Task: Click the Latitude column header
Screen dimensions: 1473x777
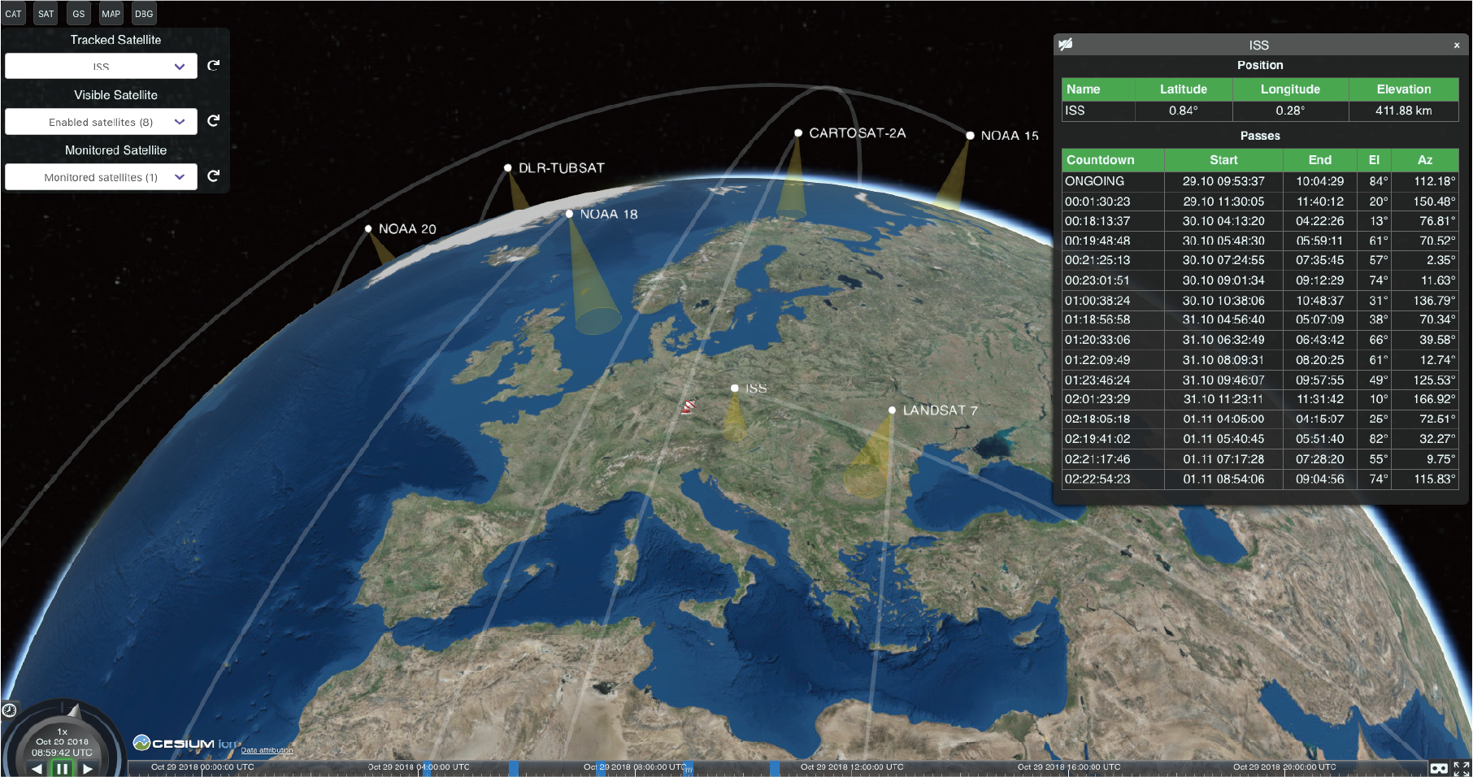Action: point(1184,89)
